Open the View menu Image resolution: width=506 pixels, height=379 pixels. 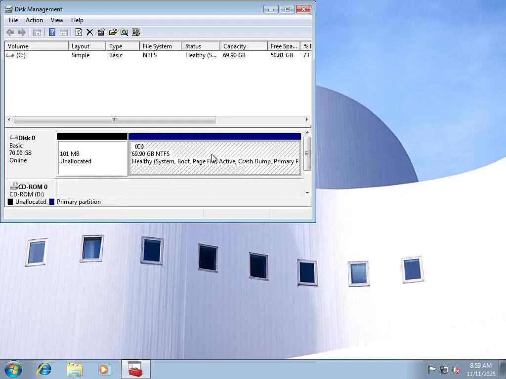(57, 20)
